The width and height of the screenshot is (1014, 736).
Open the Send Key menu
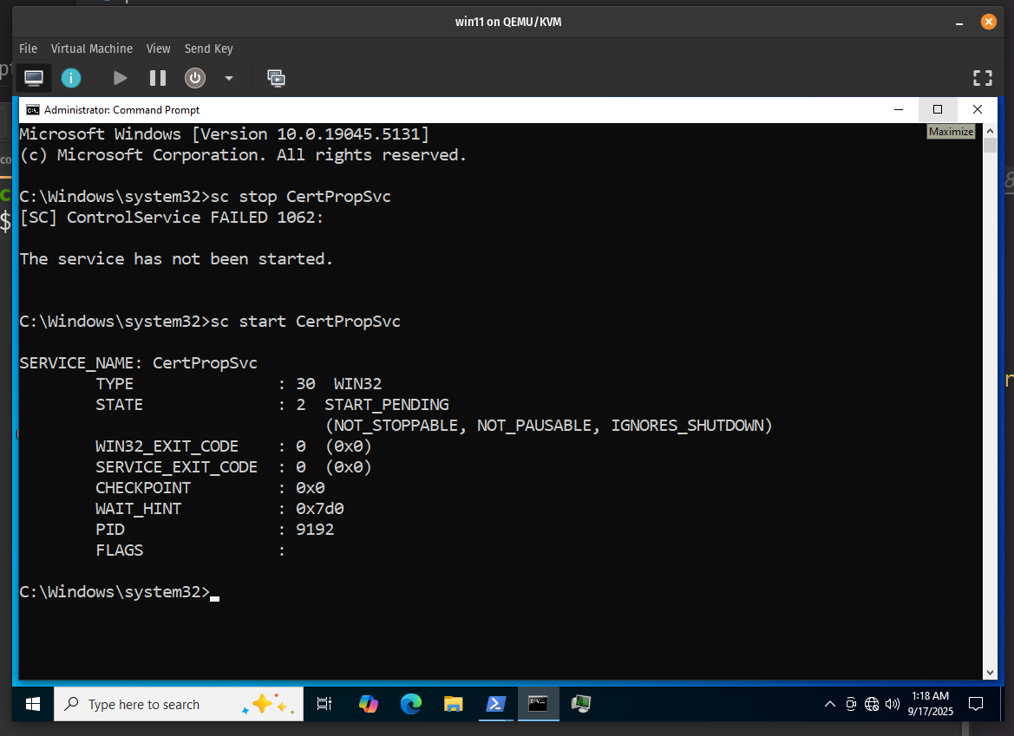pyautogui.click(x=208, y=49)
